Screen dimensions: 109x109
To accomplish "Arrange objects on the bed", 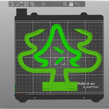I will (26, 4).
